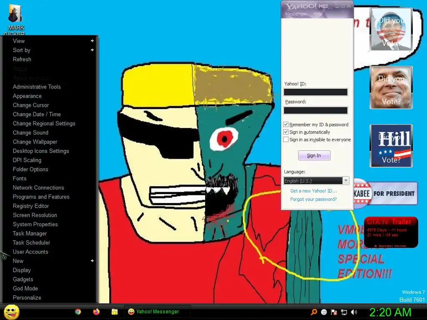Open the smiley-face Start button
Screen dimensions: 427x320
(12, 312)
